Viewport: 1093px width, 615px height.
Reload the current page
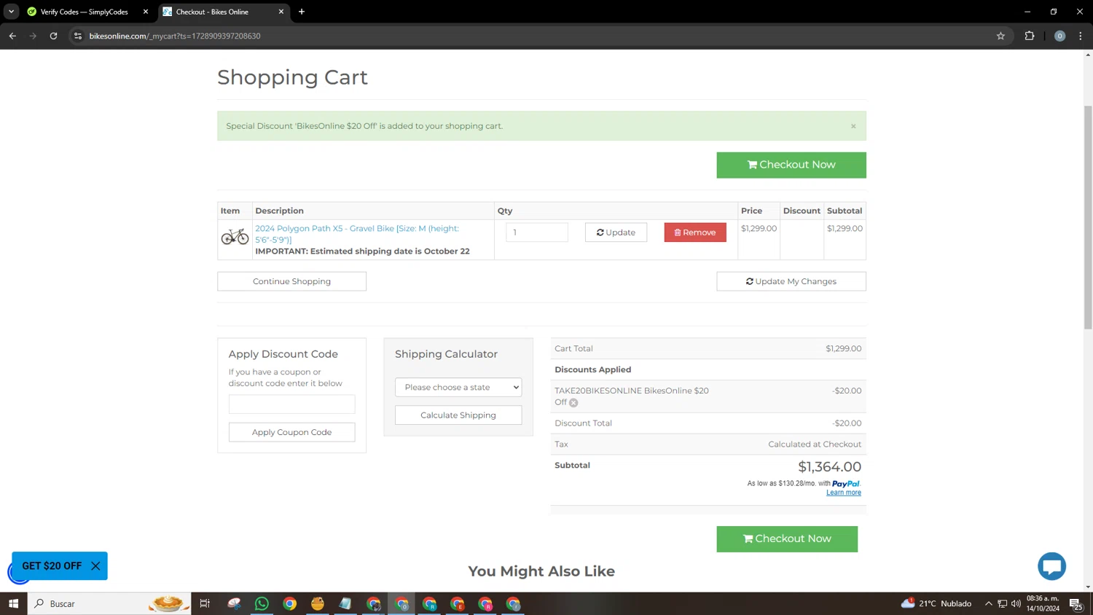click(53, 36)
